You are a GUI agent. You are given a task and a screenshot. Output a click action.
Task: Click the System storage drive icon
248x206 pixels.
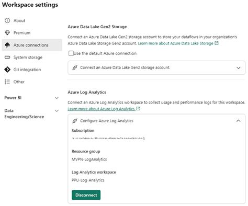7,57
